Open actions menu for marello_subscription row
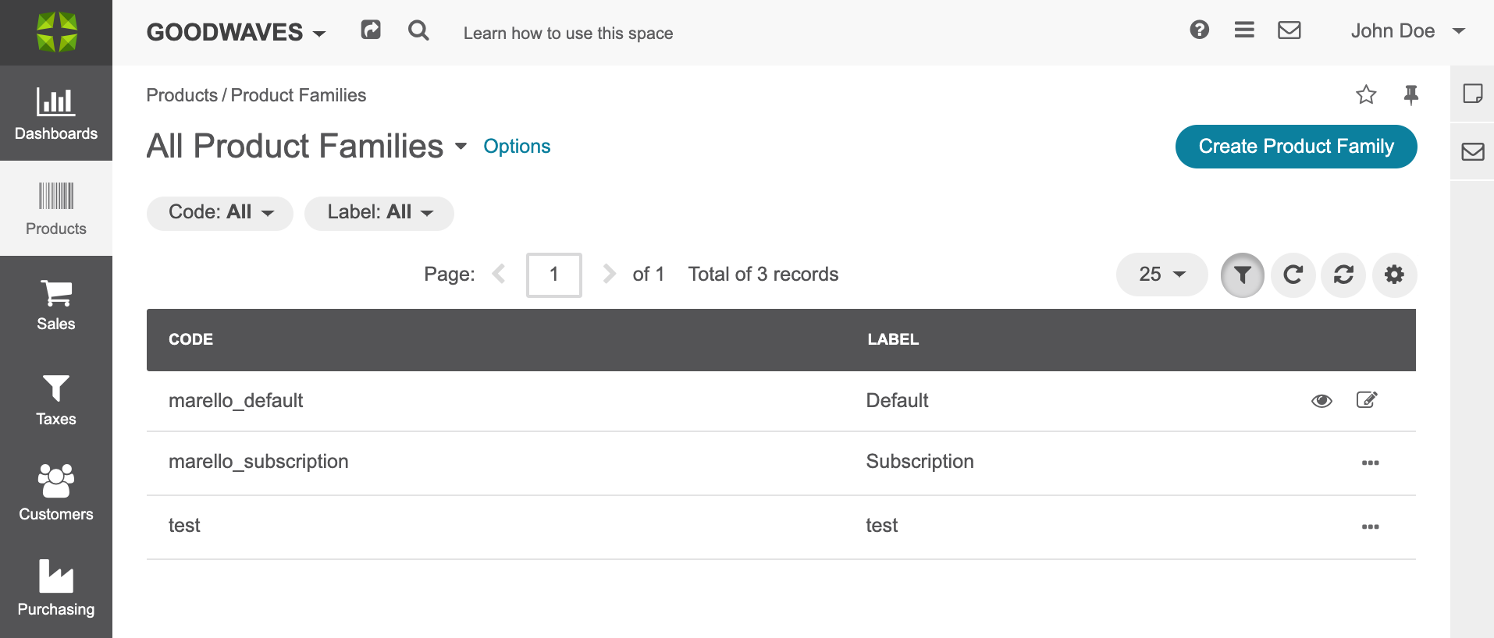 pos(1371,463)
